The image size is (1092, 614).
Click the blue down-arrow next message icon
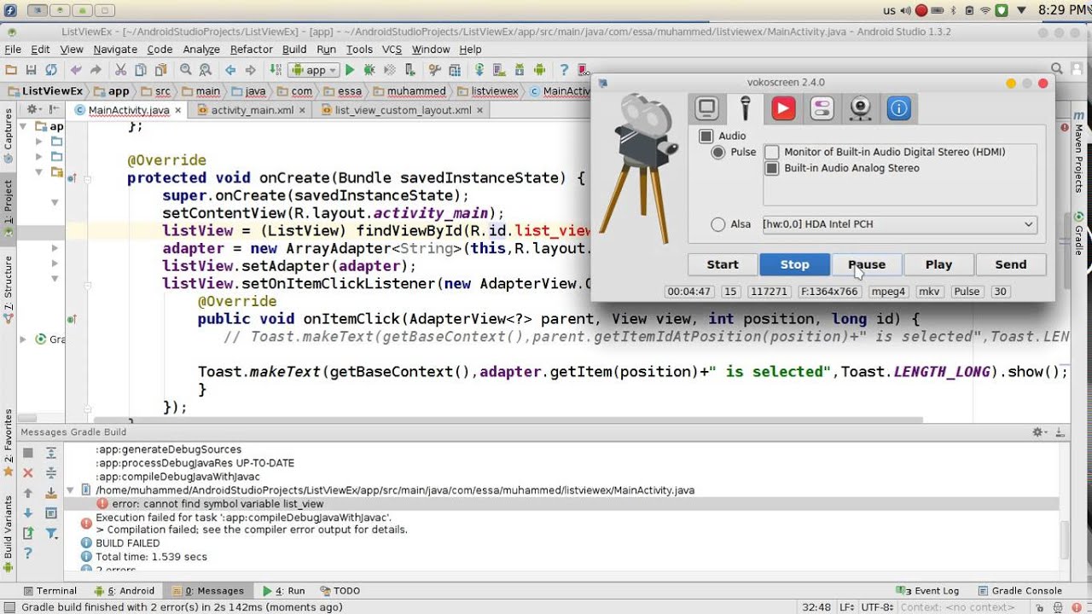pos(28,513)
